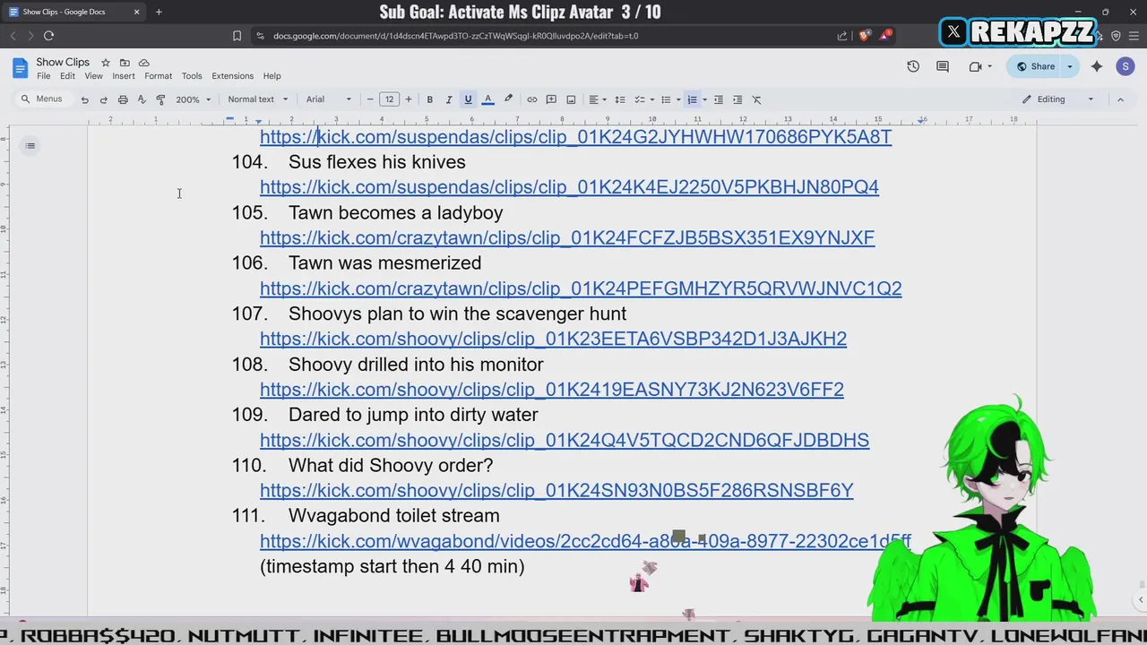Open the Tawn becomes a ladyboy clip link
Viewport: 1147px width, 645px height.
(567, 237)
